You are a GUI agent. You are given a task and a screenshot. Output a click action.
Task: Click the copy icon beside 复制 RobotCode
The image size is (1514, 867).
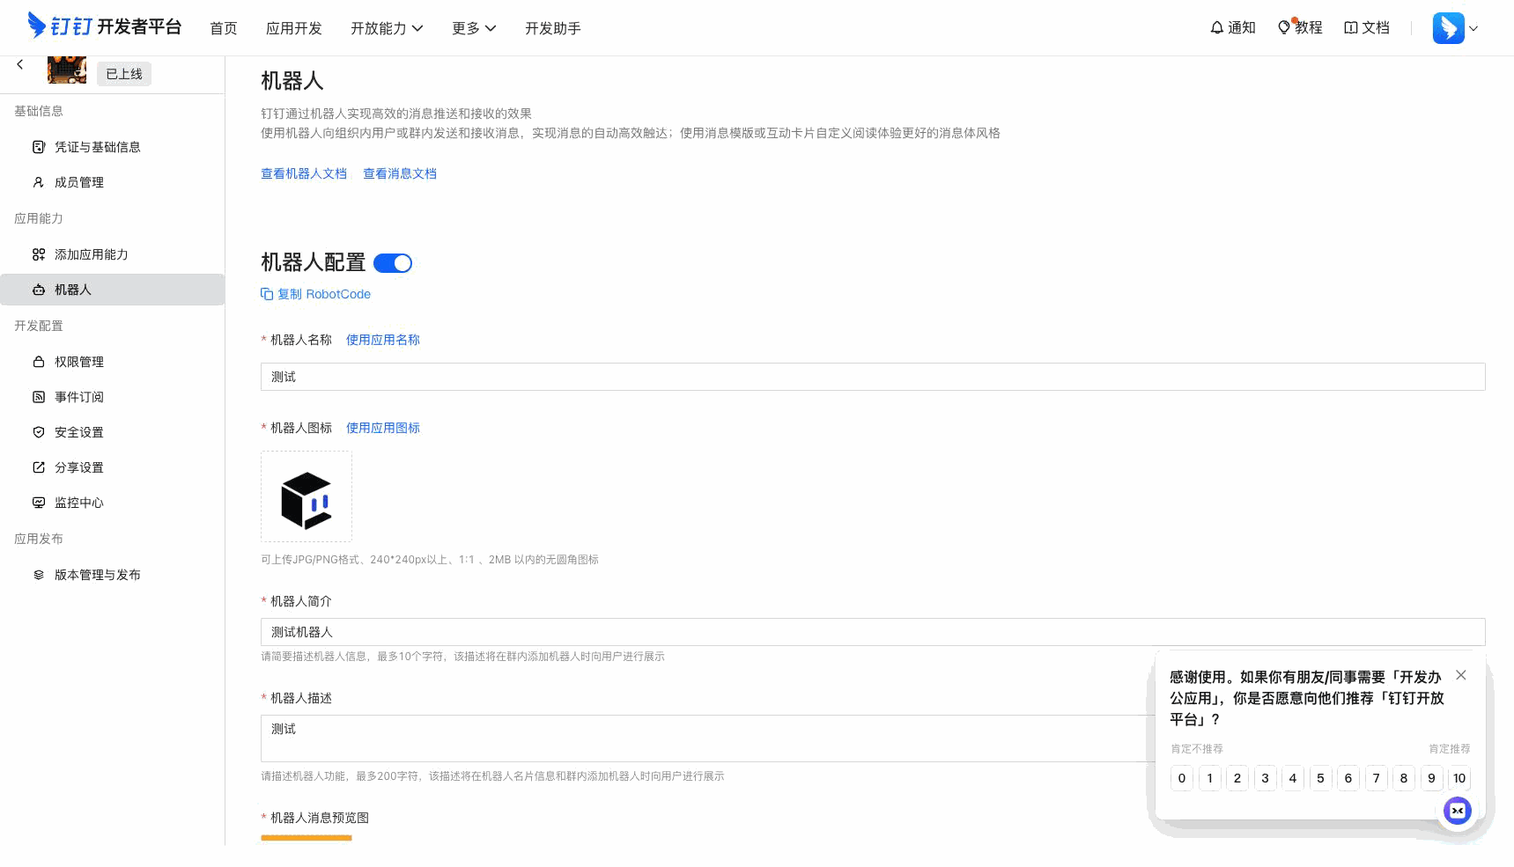(267, 294)
